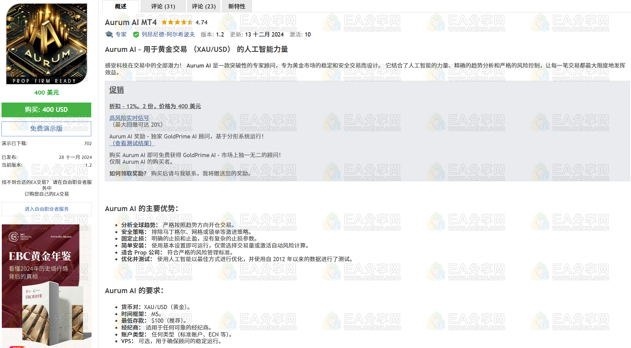Open the 评论 (31) tab

point(163,6)
